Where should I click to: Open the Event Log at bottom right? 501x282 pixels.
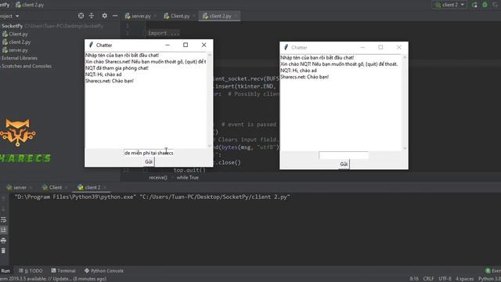[493, 270]
